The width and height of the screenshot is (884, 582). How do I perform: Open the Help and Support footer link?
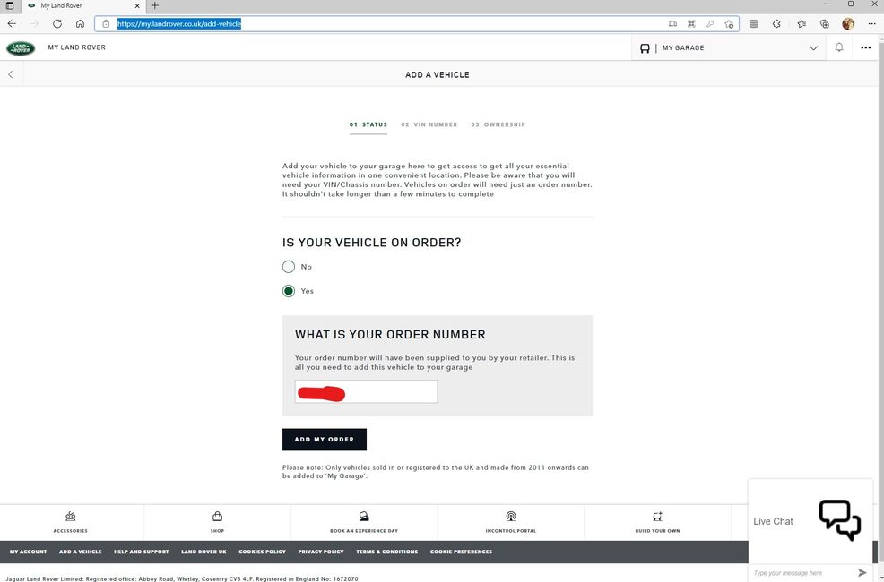tap(142, 552)
